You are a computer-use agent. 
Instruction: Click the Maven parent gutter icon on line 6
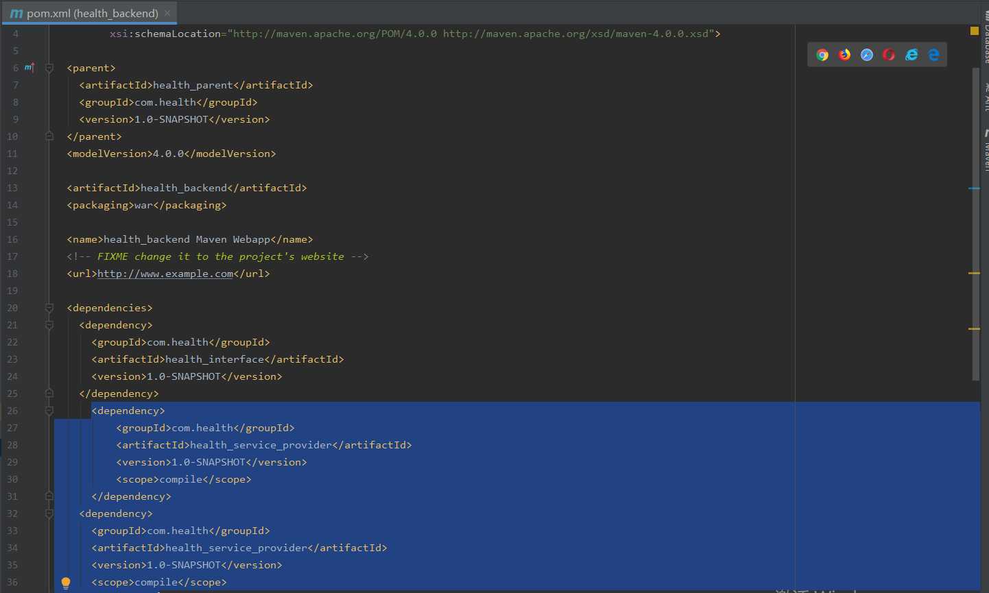[x=29, y=67]
